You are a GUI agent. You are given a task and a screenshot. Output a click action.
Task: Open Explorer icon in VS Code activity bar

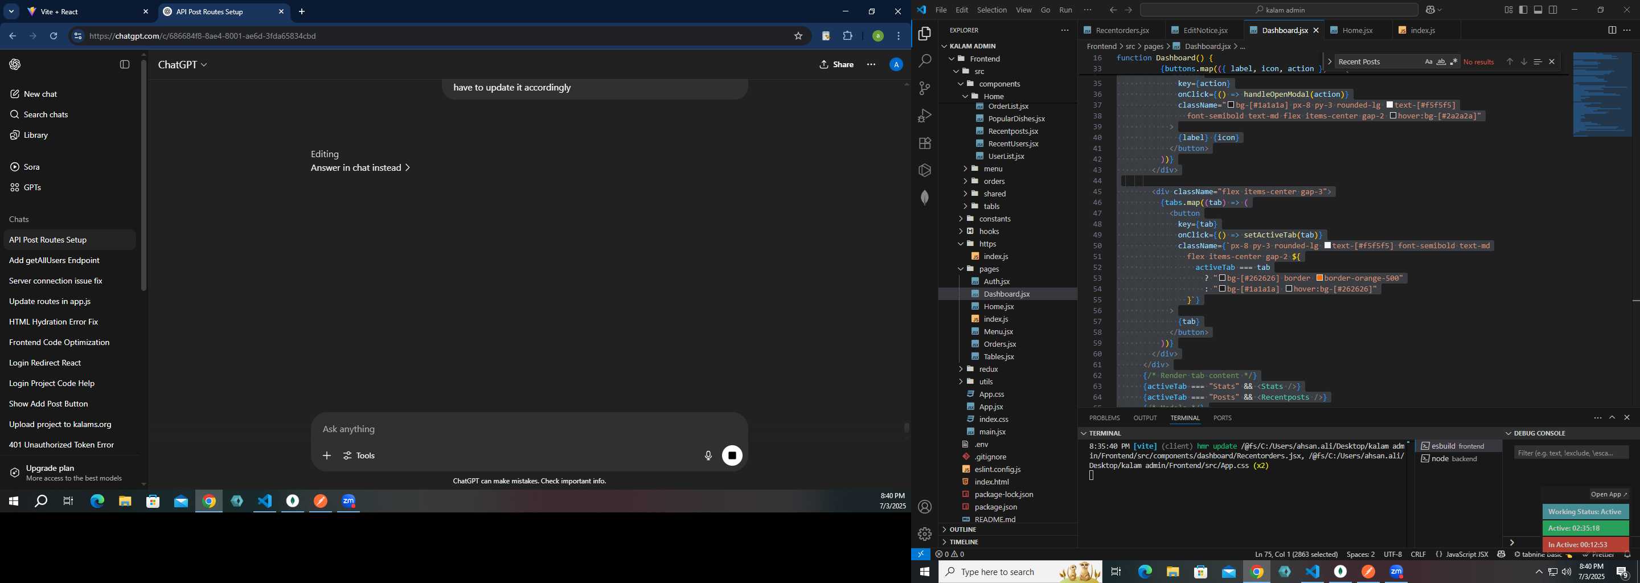click(924, 34)
